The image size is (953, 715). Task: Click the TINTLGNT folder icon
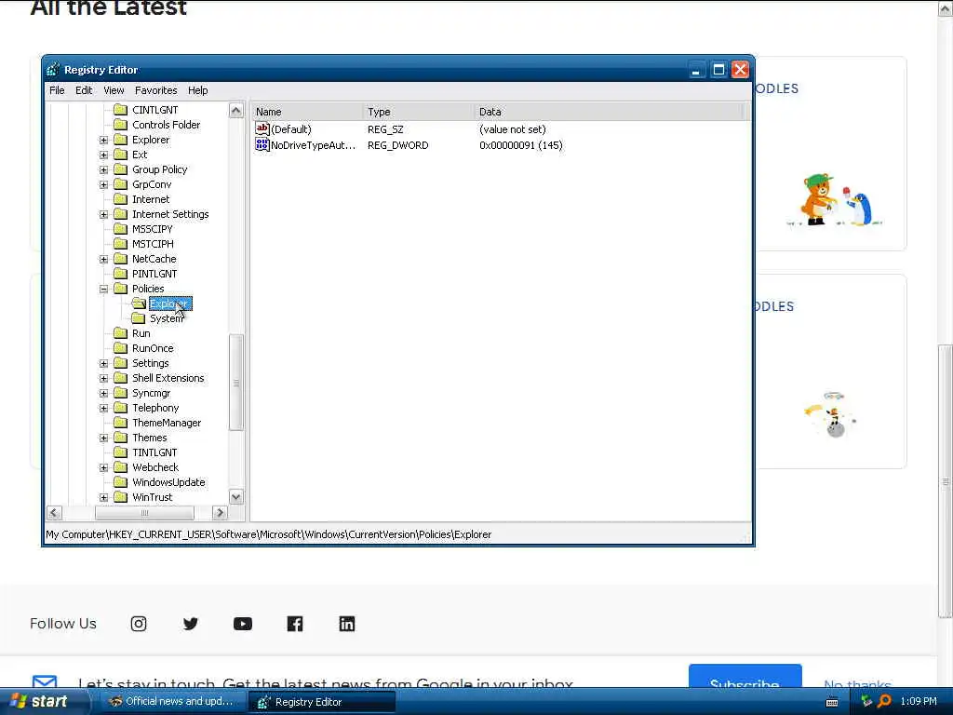pos(120,452)
